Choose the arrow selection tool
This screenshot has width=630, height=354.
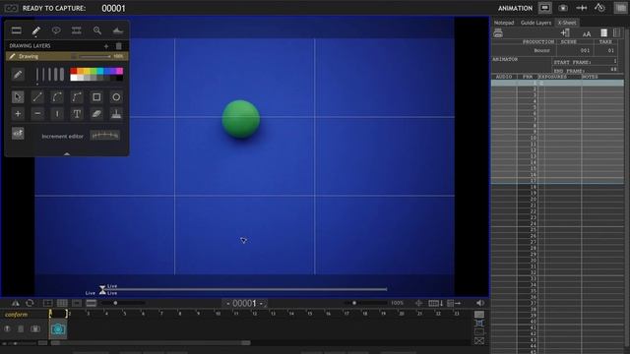coord(18,97)
